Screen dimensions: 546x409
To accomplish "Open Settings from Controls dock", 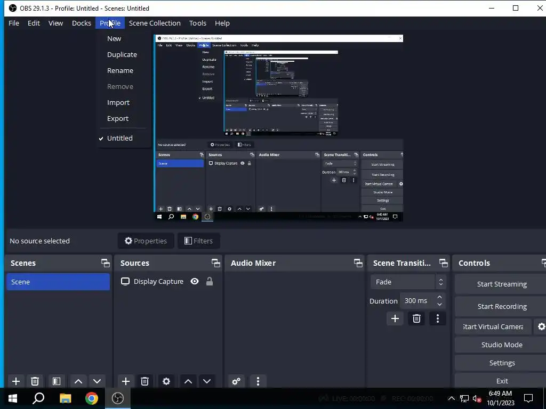I will coord(501,363).
